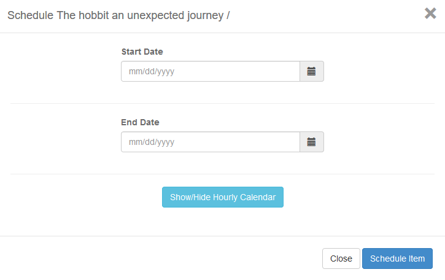The width and height of the screenshot is (445, 280).
Task: Click the Schedule The hobbit modal title
Action: click(x=118, y=15)
